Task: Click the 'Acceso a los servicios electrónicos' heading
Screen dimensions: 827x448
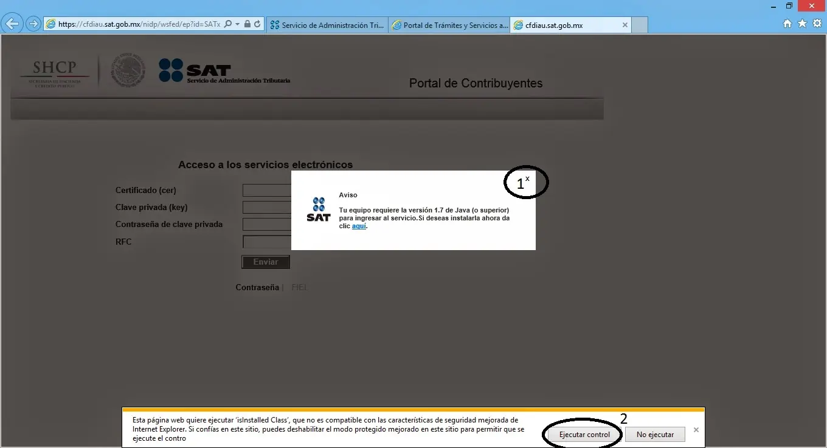Action: 265,165
